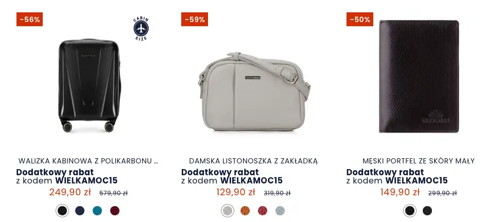The image size is (485, 222).
Task: Select the black suitcase color swatch
Action: tap(62, 211)
